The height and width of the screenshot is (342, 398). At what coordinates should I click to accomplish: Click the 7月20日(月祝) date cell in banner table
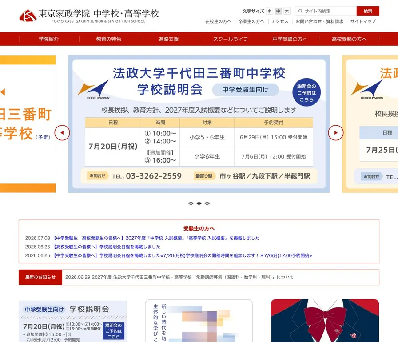[x=113, y=147]
